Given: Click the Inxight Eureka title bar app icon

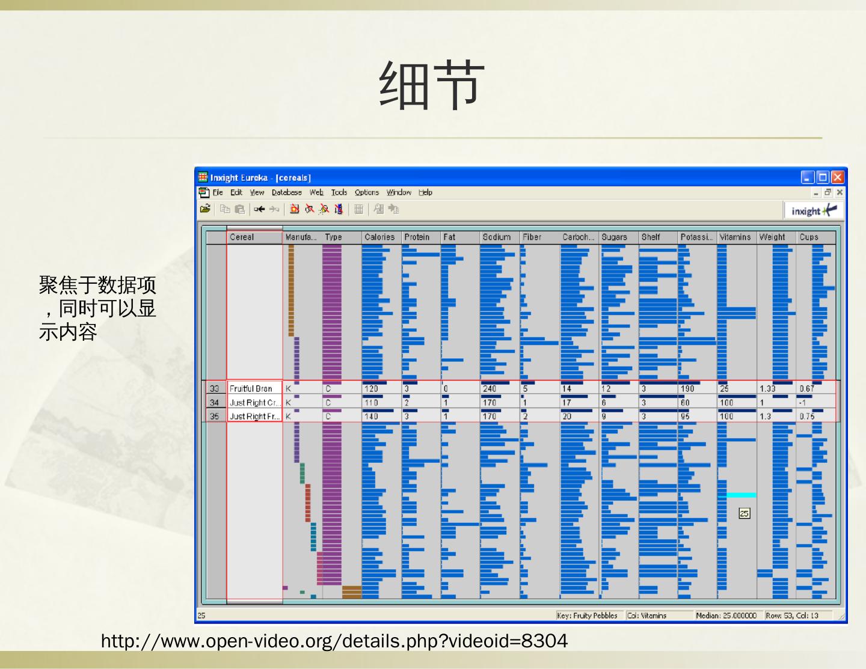Looking at the screenshot, I should tap(203, 177).
